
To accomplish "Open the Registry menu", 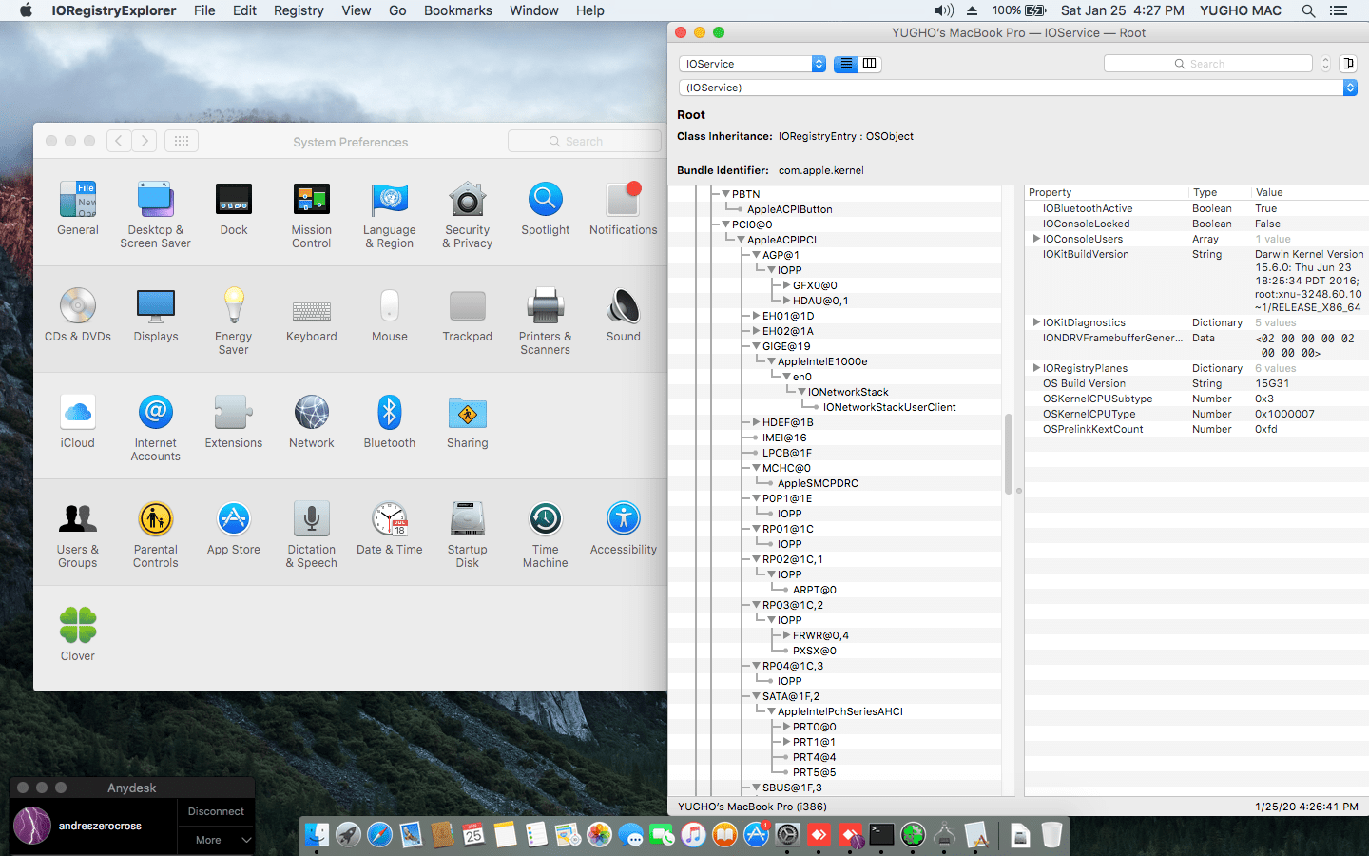I will [299, 10].
